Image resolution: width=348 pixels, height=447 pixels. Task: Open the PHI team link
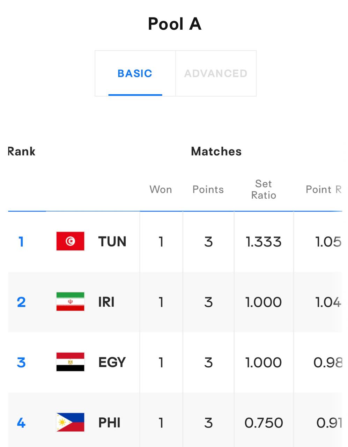pos(109,423)
